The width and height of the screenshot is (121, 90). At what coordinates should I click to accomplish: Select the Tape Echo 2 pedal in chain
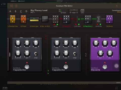pos(88,19)
